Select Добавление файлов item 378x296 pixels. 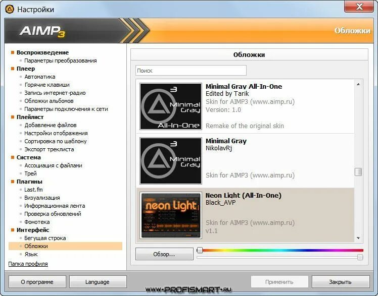tap(51, 125)
